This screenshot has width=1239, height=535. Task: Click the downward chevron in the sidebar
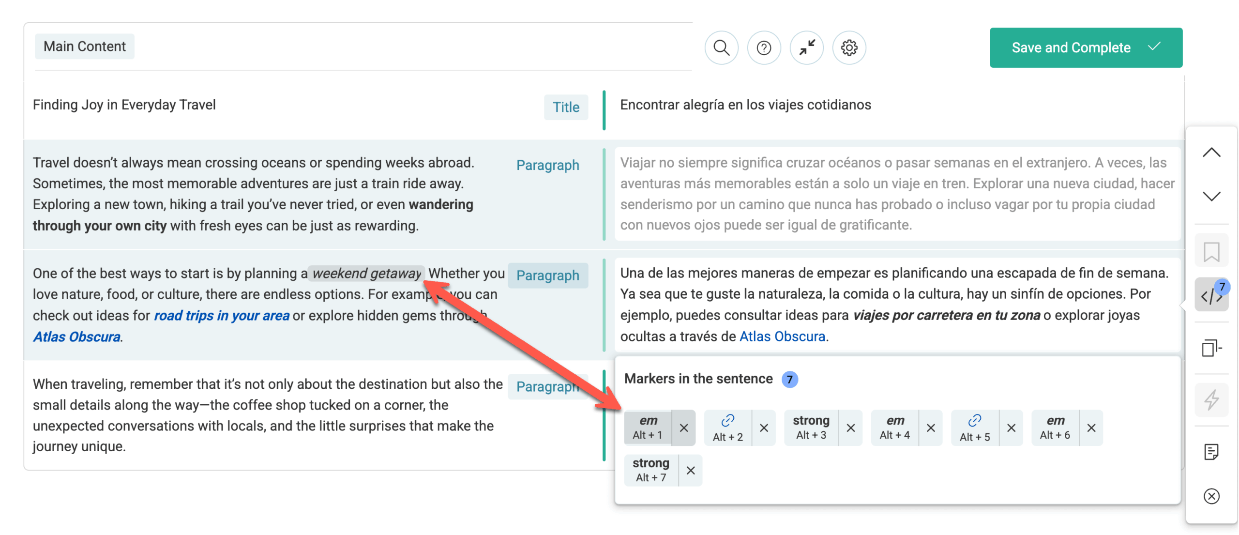[1211, 196]
